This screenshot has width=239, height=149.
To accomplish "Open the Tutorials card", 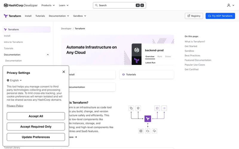I will click(x=147, y=74).
